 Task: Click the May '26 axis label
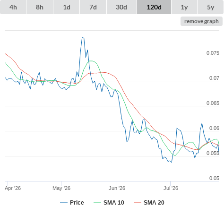pyautogui.click(x=61, y=188)
